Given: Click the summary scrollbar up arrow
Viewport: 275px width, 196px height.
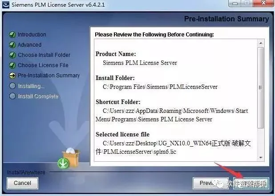Looking at the screenshot, I should (x=261, y=43).
